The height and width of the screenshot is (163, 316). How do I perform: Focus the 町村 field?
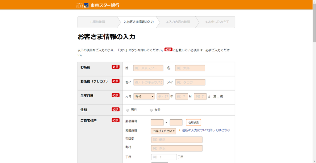[x=177, y=148]
